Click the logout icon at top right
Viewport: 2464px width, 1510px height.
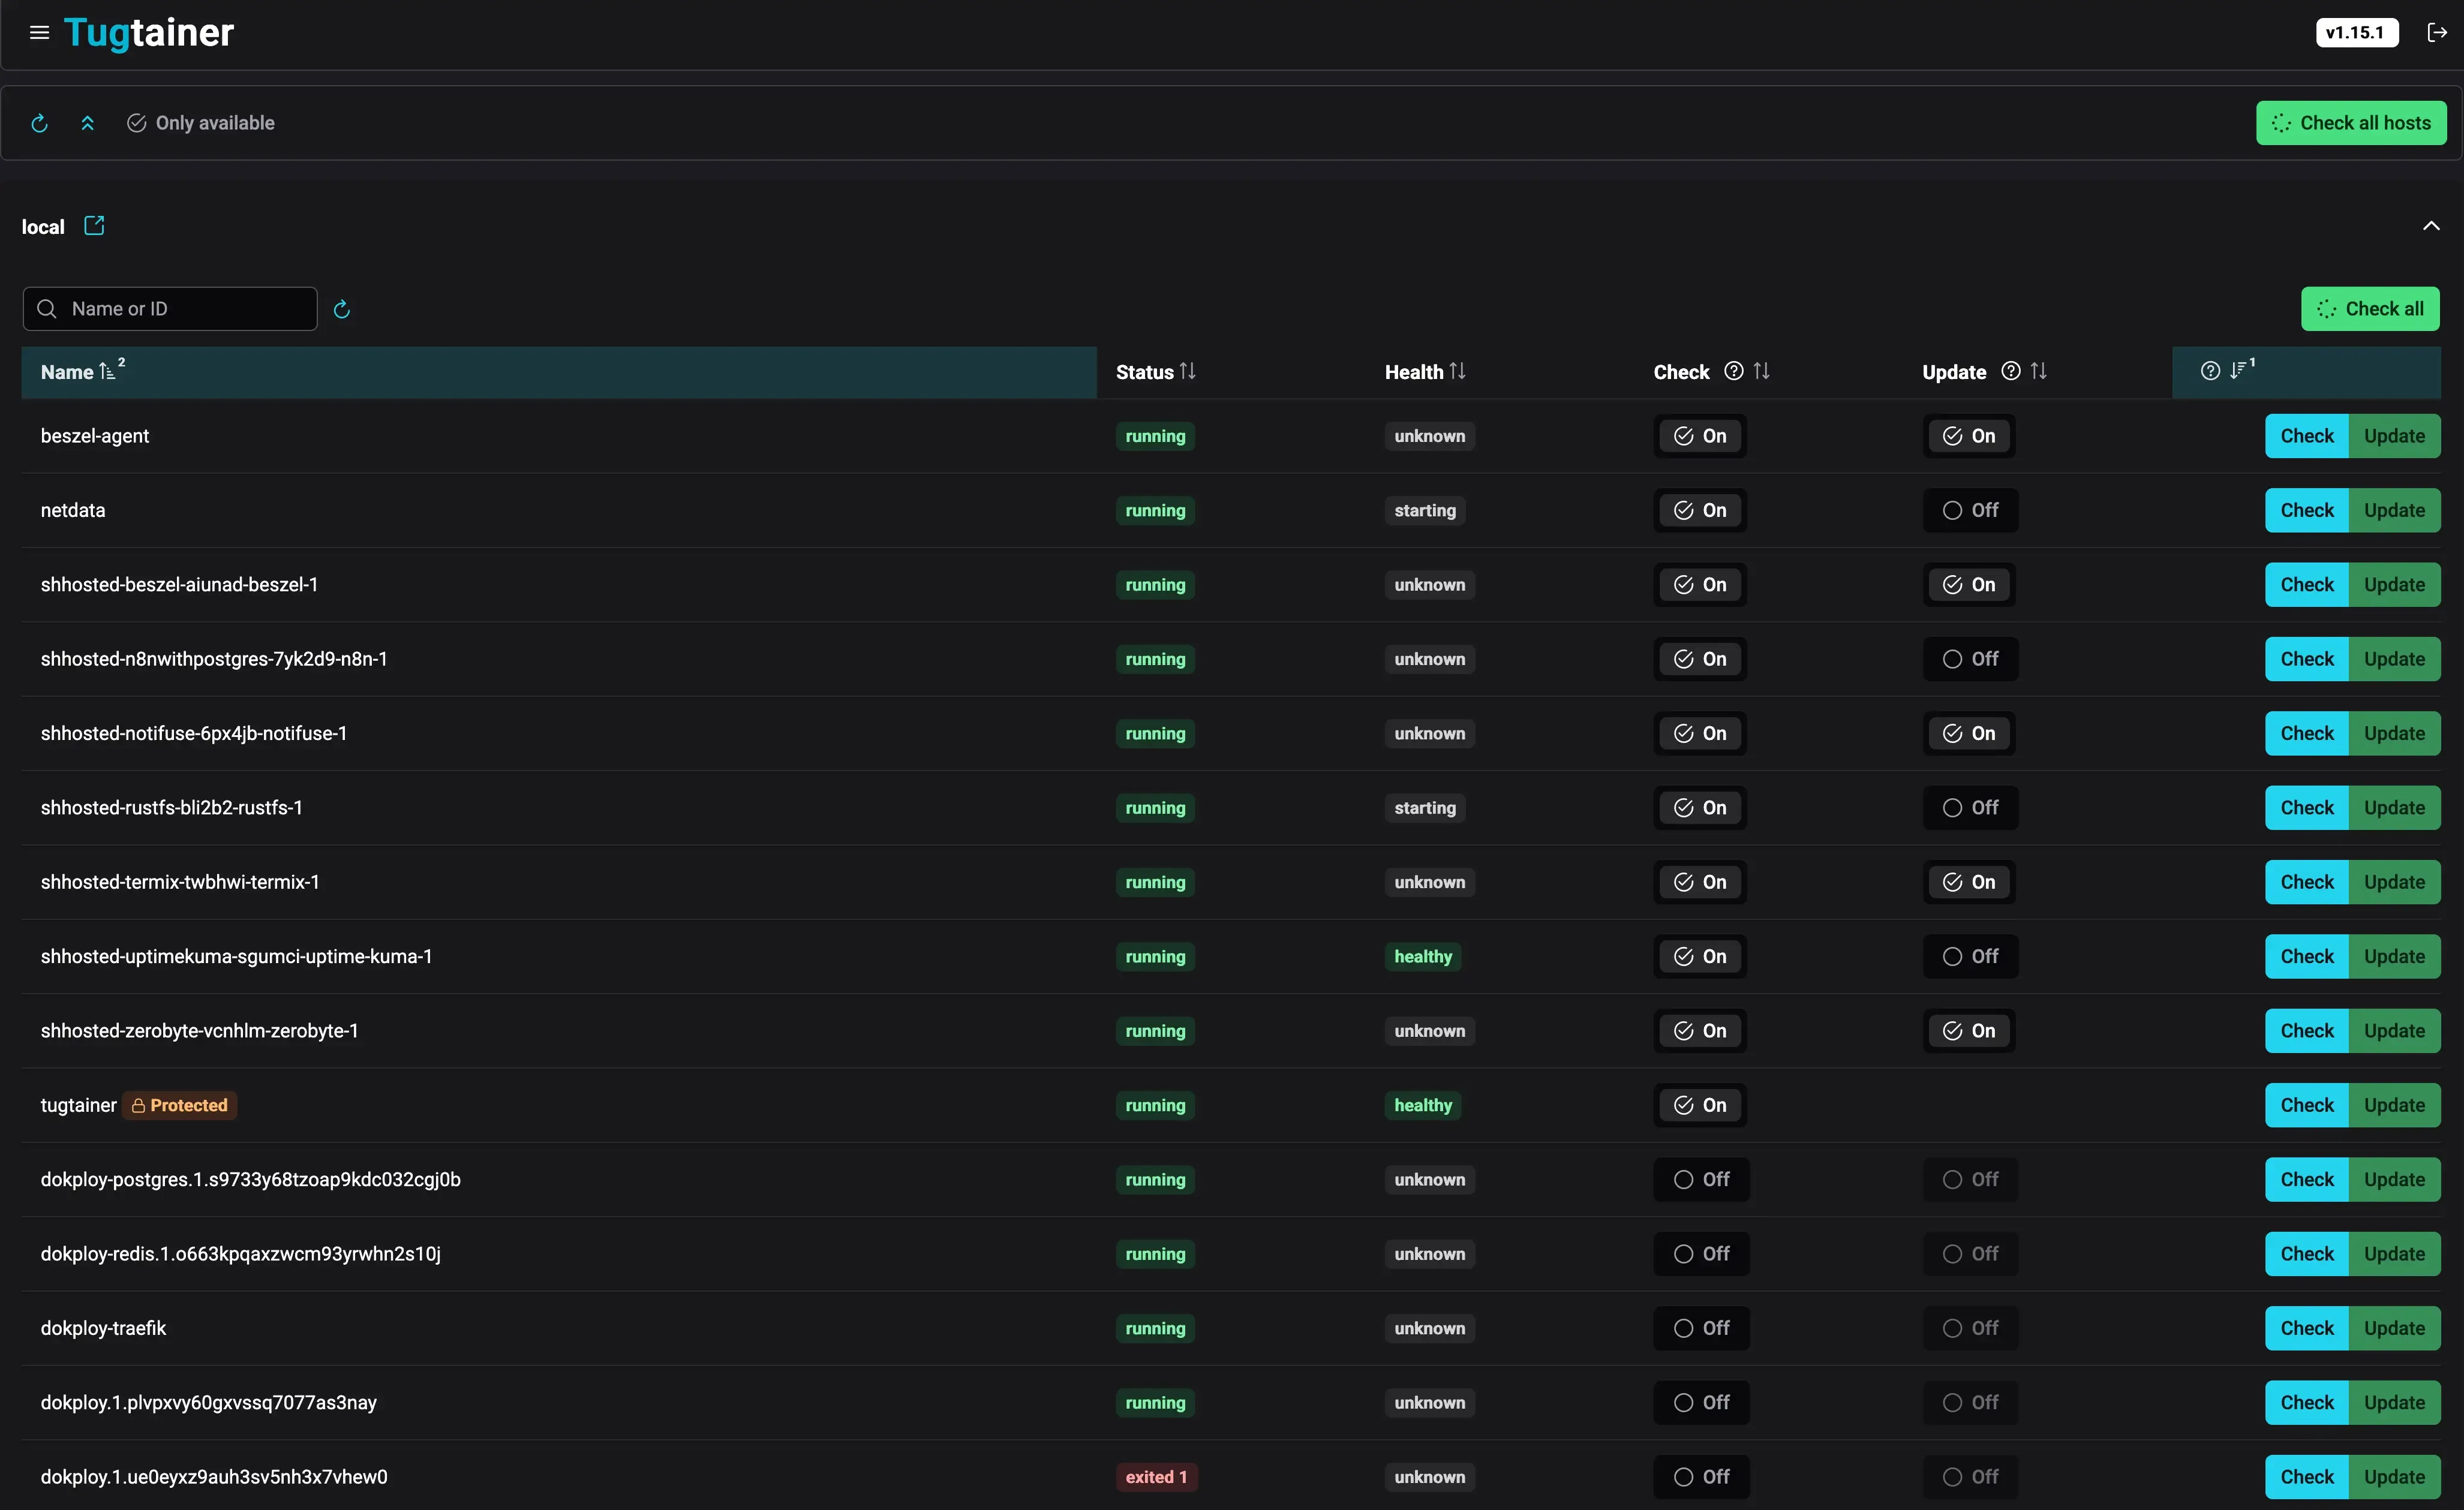(x=2437, y=33)
